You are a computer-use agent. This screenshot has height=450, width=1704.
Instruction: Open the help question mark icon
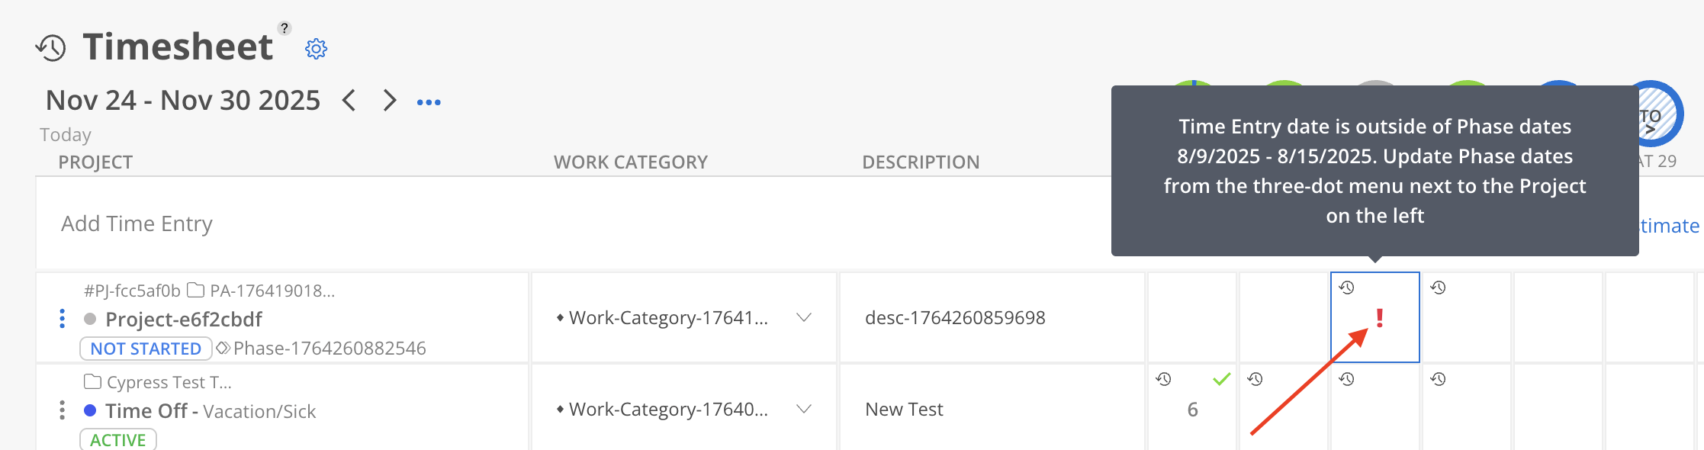(285, 28)
